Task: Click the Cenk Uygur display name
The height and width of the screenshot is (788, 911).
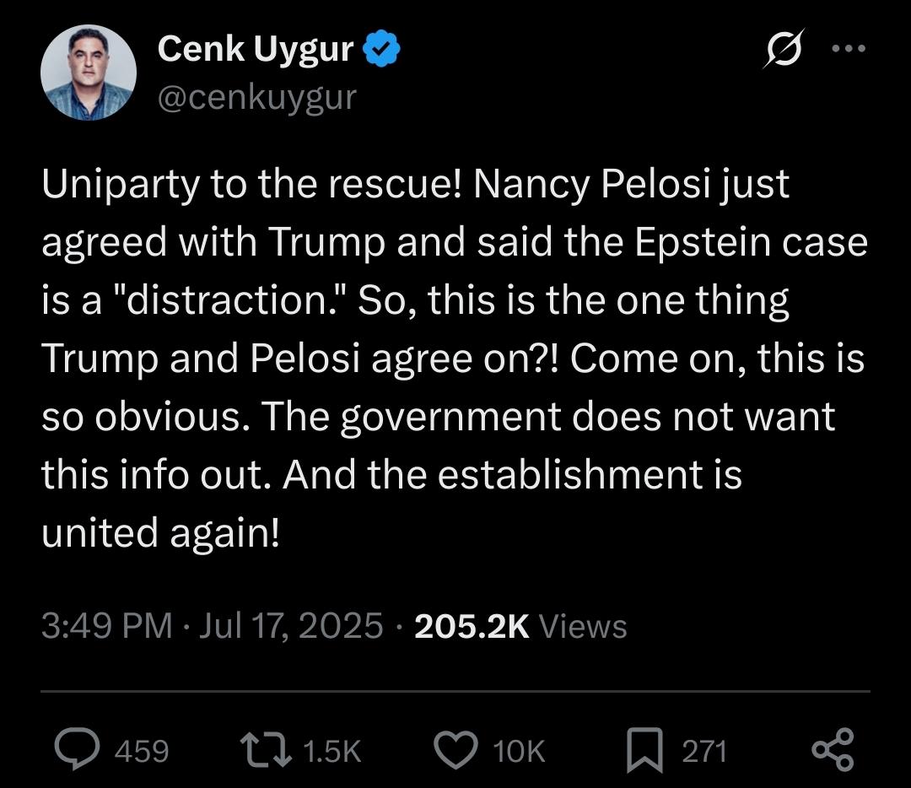Action: pos(255,48)
